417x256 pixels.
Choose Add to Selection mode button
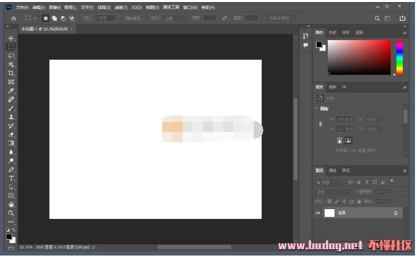[54, 18]
